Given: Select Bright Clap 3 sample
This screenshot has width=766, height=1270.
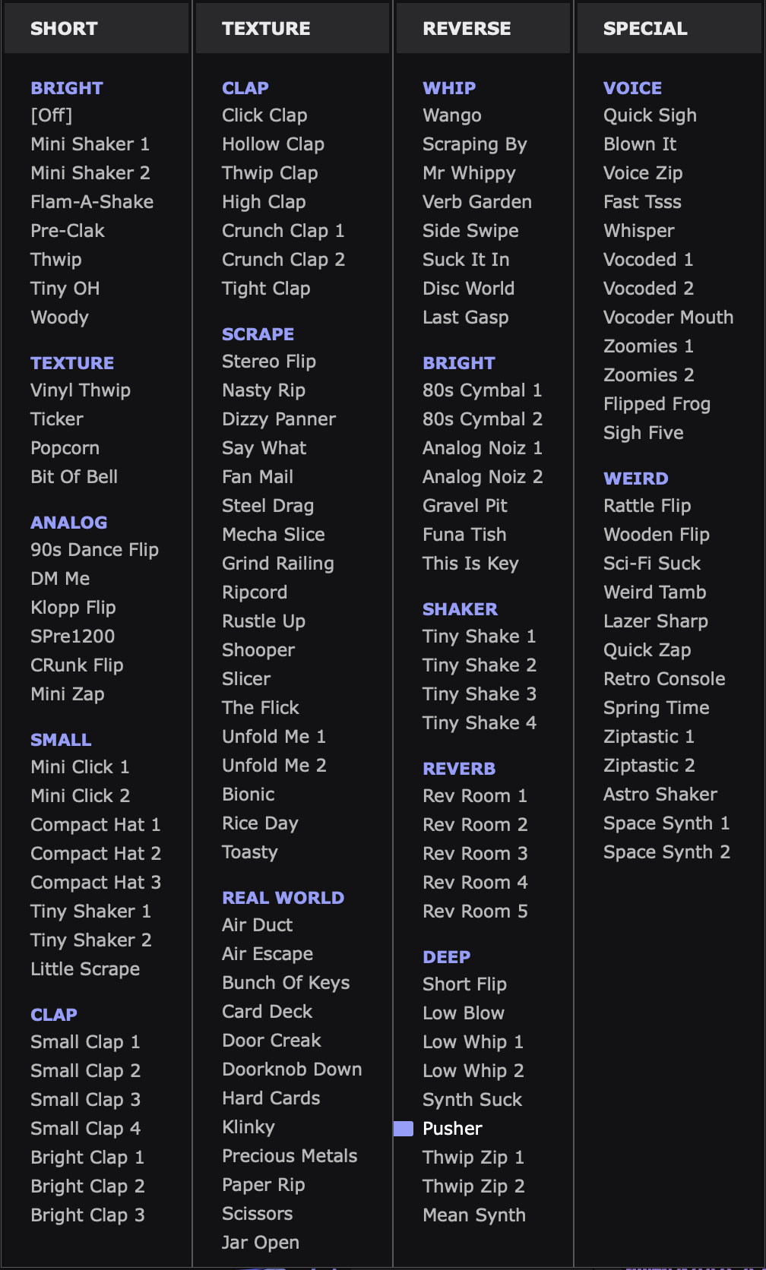Looking at the screenshot, I should [87, 1215].
